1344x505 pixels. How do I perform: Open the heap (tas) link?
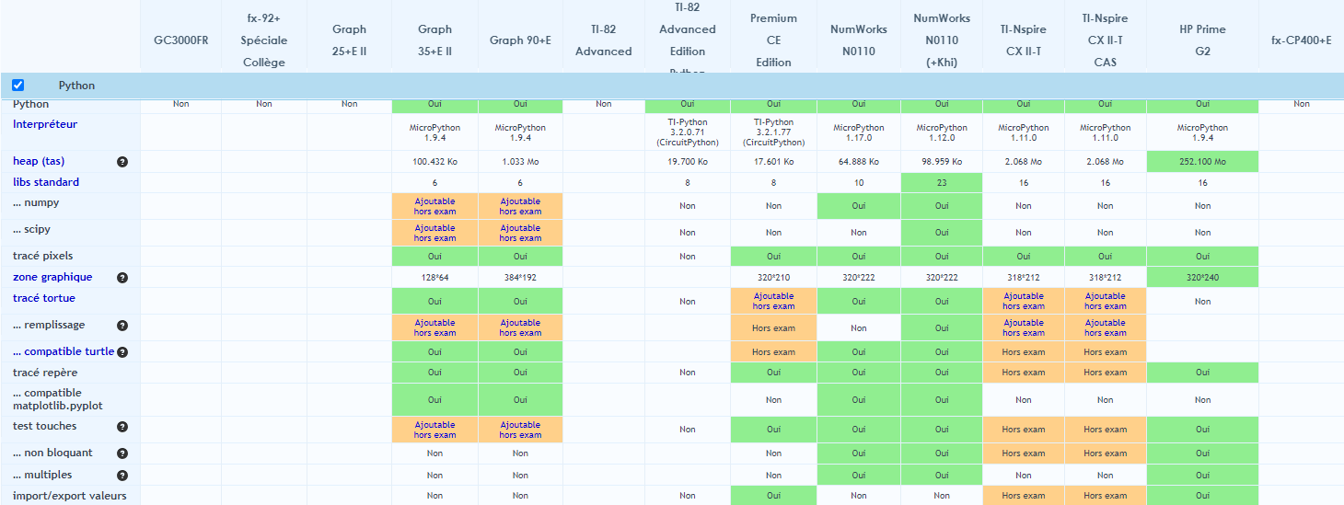pos(39,162)
